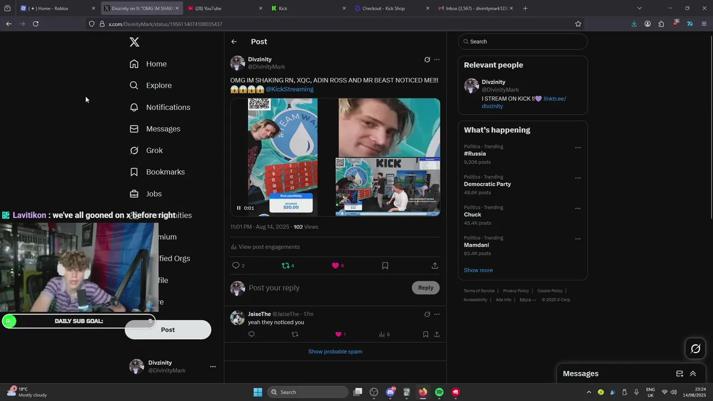Share JaiseThe's reply

[x=437, y=334]
